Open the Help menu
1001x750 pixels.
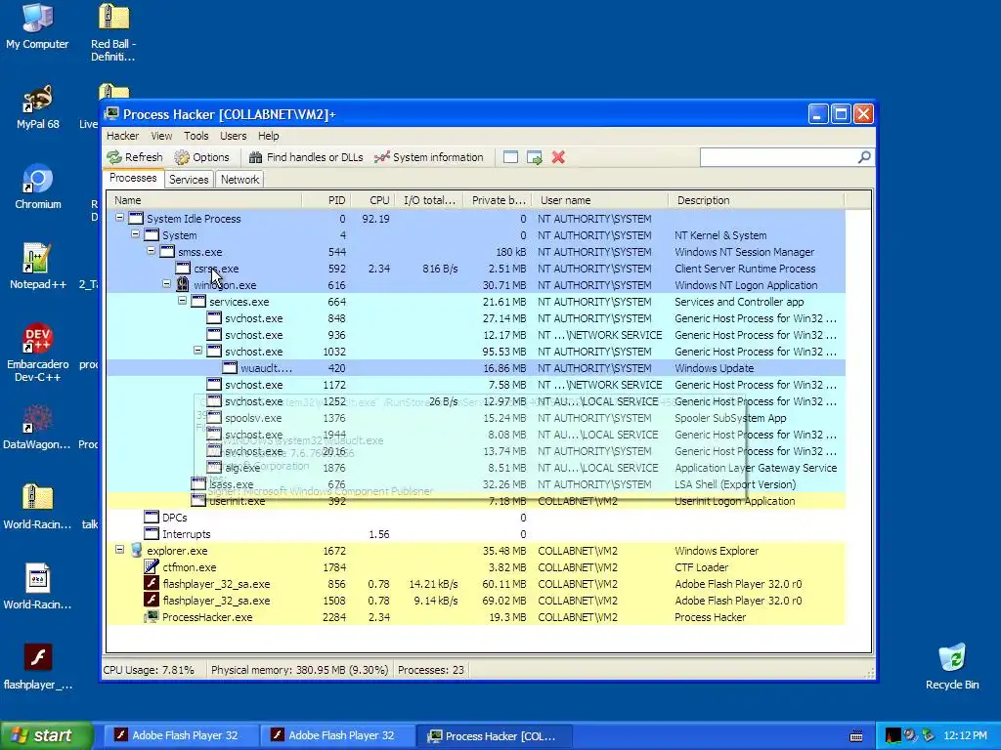coord(268,136)
